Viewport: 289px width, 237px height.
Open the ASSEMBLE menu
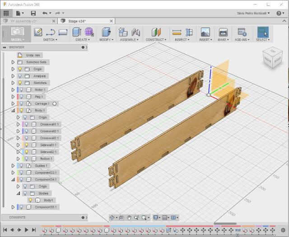coord(129,40)
